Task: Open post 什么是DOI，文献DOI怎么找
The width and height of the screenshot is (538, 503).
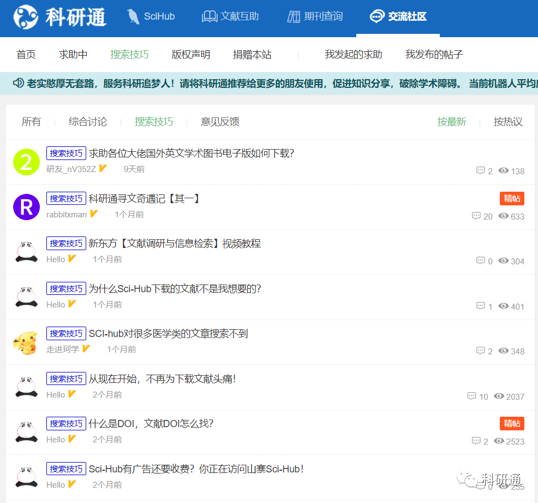Action: (151, 423)
